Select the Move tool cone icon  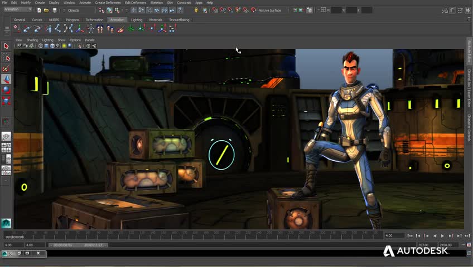(x=6, y=79)
